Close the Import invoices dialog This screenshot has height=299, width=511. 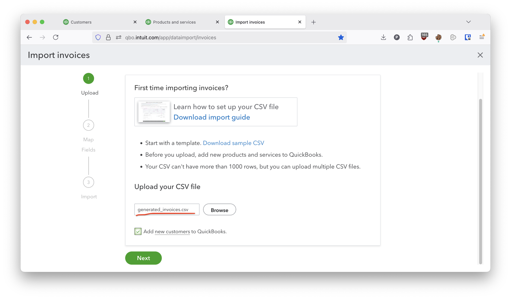click(x=480, y=55)
